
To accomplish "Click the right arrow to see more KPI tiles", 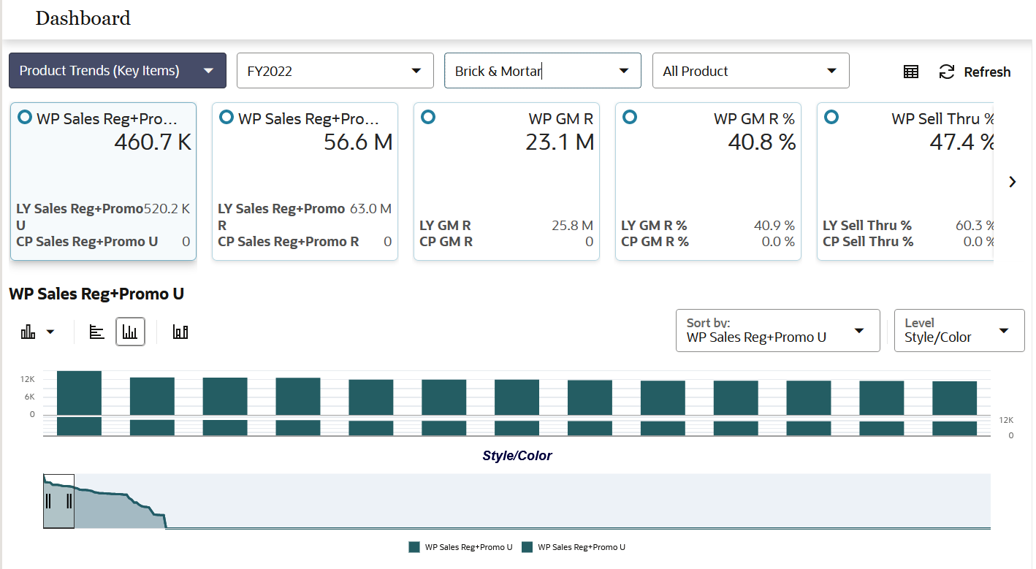I will tap(1013, 181).
